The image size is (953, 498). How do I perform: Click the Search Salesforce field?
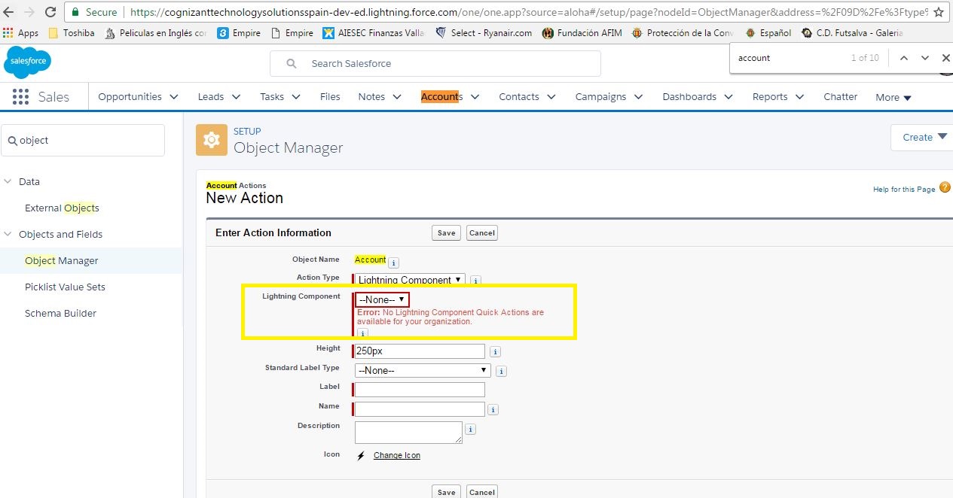pos(435,64)
